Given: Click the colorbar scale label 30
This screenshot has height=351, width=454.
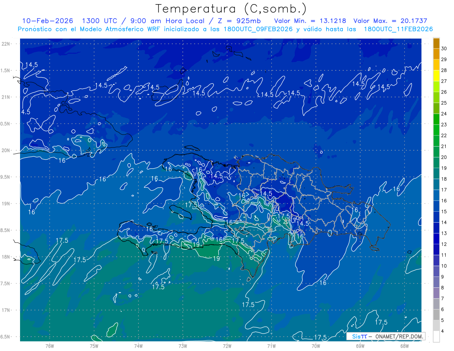Looking at the screenshot, I should 444,48.
